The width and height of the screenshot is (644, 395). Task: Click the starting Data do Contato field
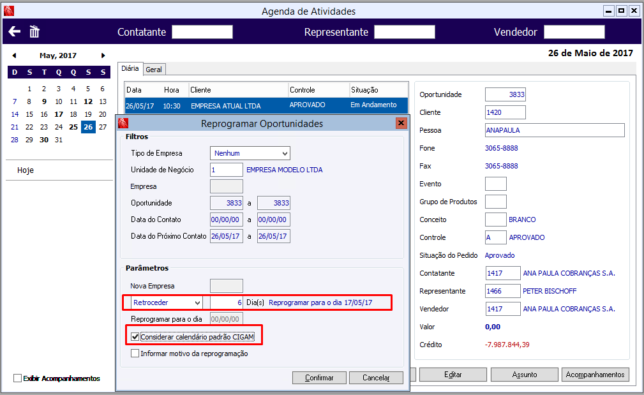[x=227, y=220]
